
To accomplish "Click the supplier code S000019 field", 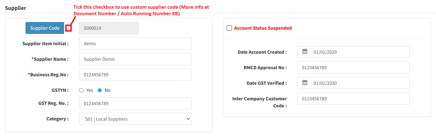I will [109, 28].
